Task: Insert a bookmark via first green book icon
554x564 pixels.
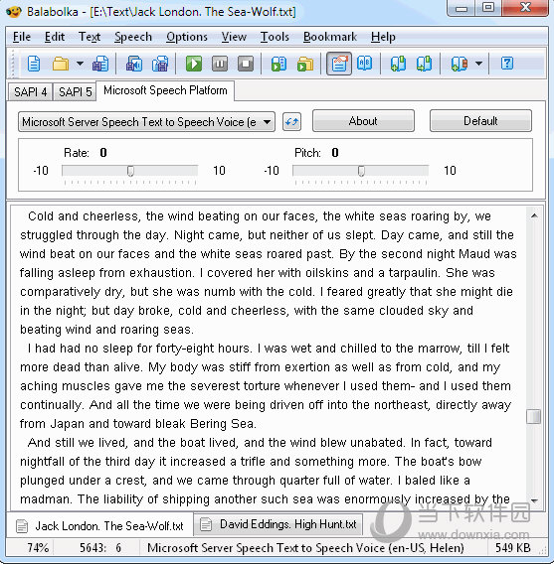Action: pos(398,64)
